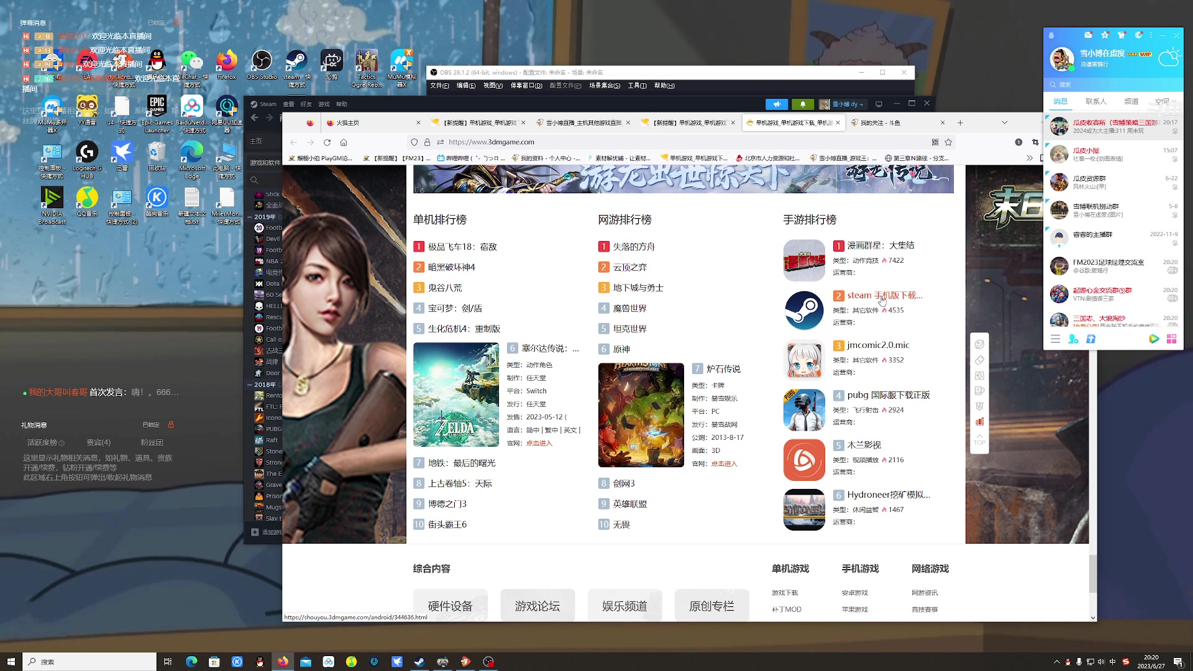
Task: Focus Firefox address bar URL field
Action: (683, 142)
